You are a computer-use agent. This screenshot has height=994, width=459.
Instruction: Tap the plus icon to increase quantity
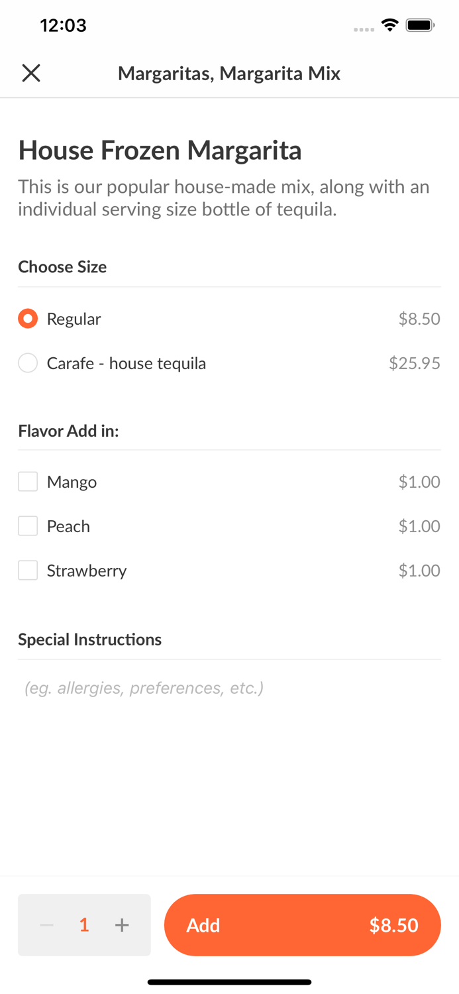tap(122, 925)
